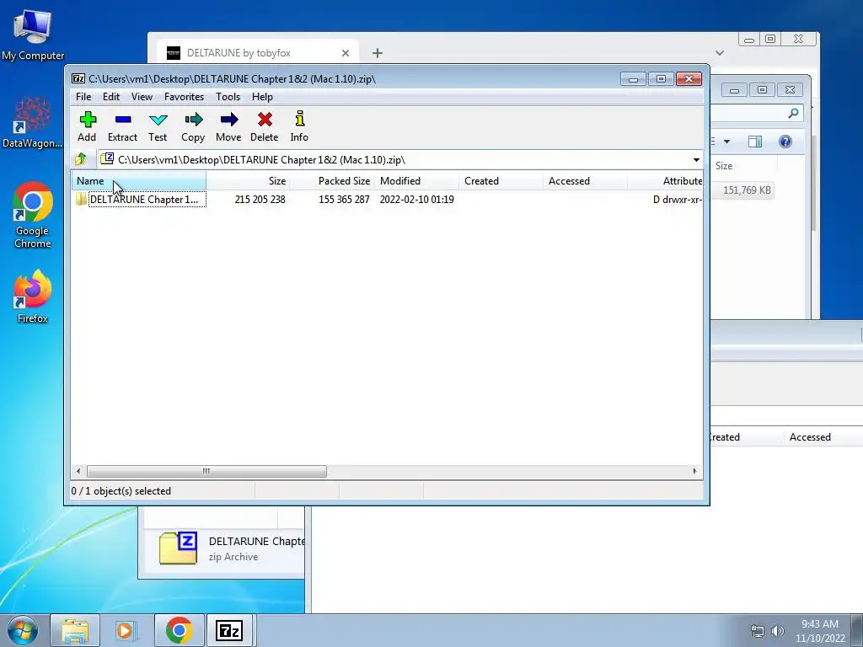Sort by the Created column header
This screenshot has height=647, width=863.
501,181
